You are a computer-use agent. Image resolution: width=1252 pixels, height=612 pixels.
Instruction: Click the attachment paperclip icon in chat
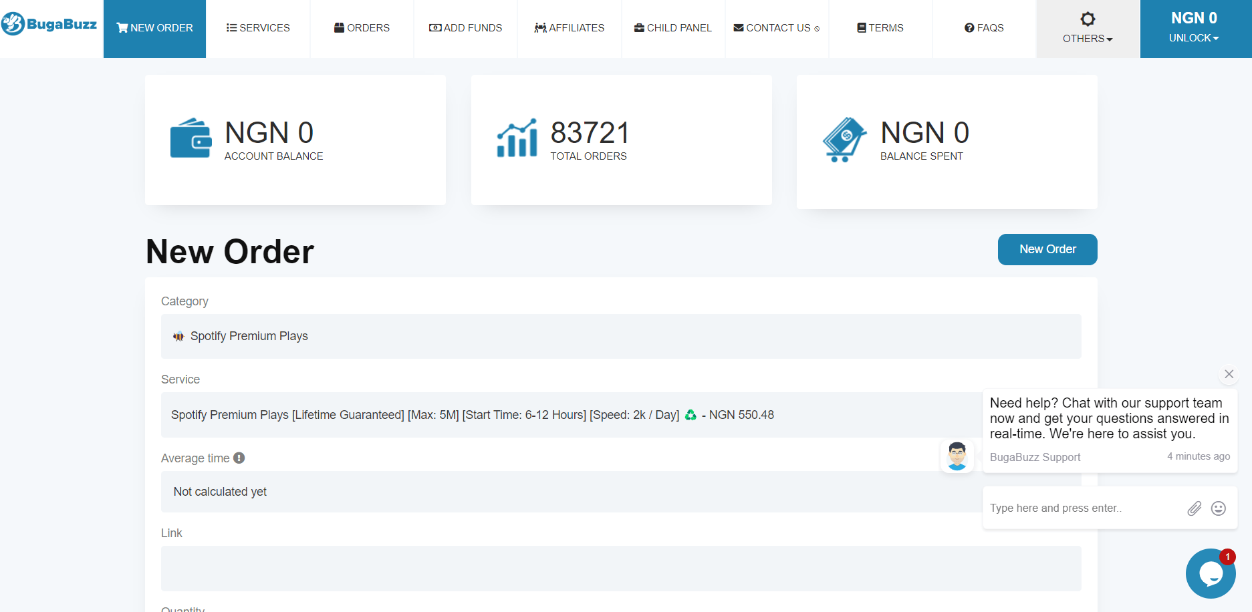1194,508
